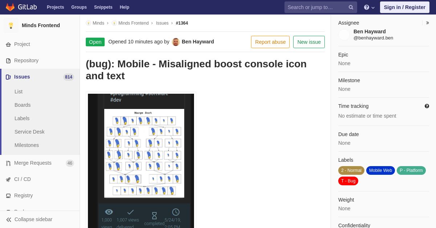Image resolution: width=436 pixels, height=228 pixels.
Task: Click the checkmark delivered icon in screenshot
Action: pyautogui.click(x=130, y=212)
